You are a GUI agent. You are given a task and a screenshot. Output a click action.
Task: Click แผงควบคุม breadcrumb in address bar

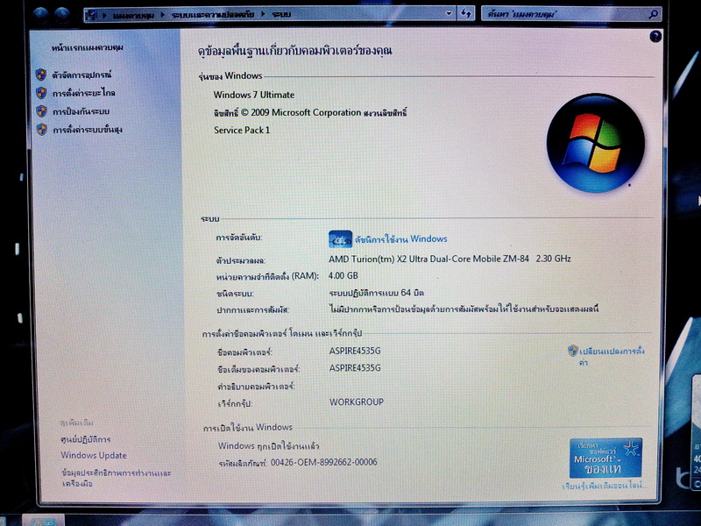click(x=134, y=15)
